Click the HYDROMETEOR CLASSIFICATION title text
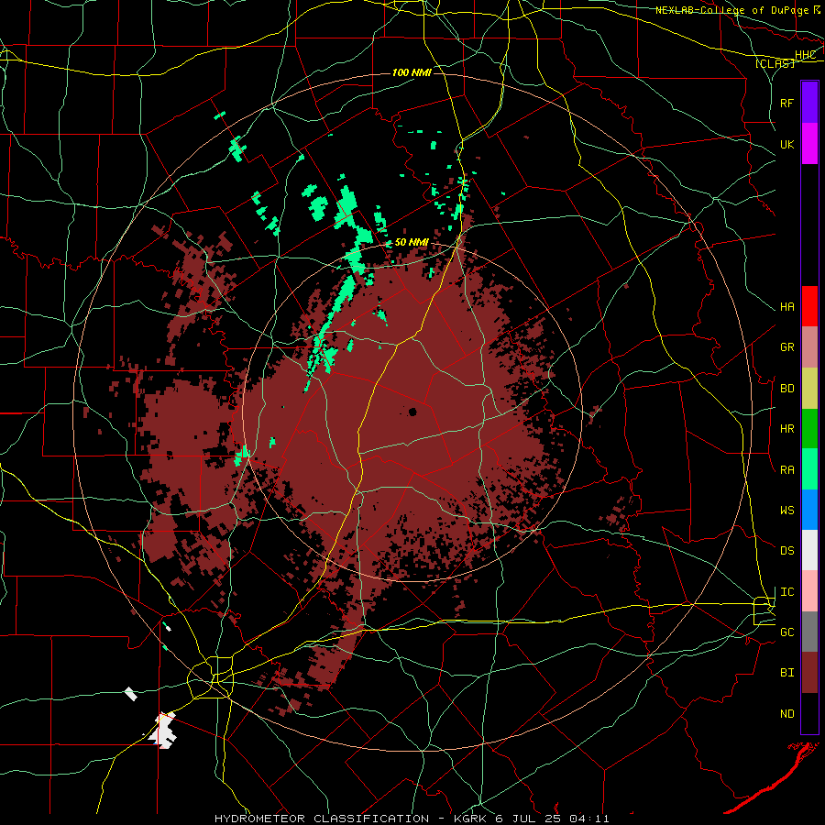This screenshot has width=825, height=825. click(x=322, y=819)
